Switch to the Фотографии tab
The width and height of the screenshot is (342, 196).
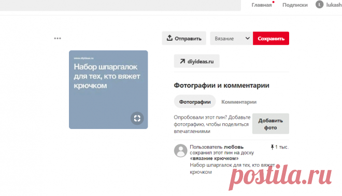[195, 102]
